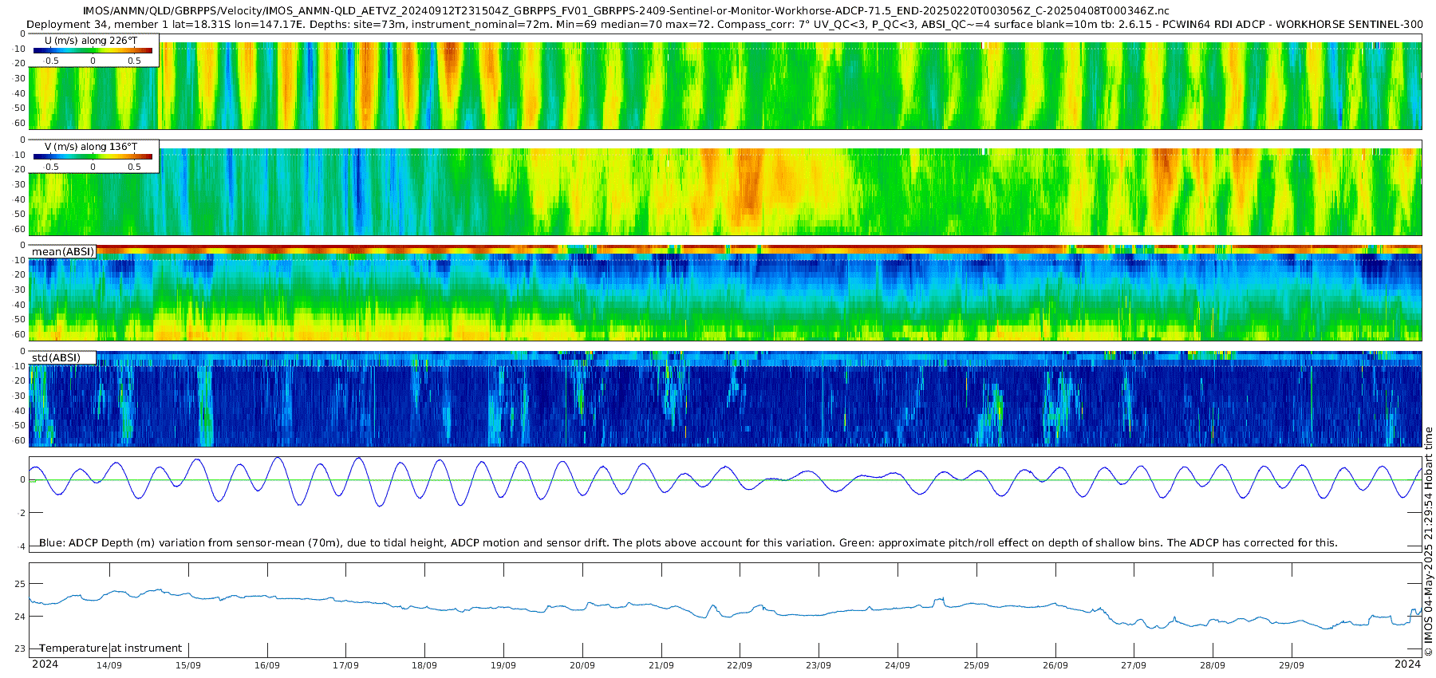Click the ADCP Depth variation description text

coord(688,542)
